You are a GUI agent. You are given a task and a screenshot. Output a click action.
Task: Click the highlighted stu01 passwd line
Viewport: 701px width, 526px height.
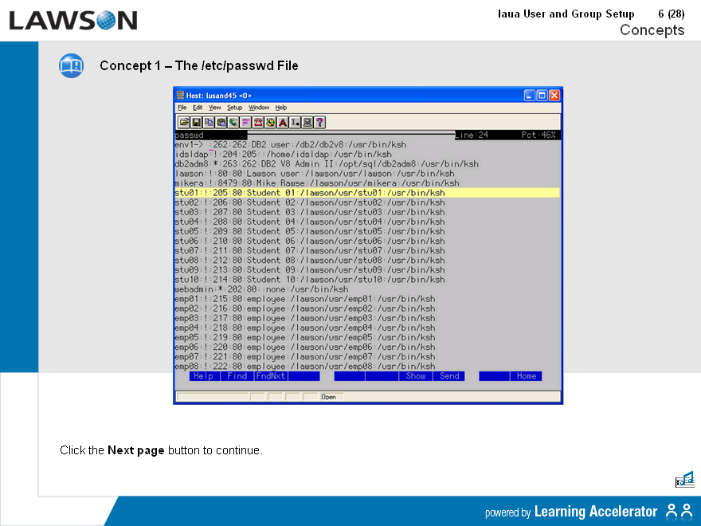367,193
